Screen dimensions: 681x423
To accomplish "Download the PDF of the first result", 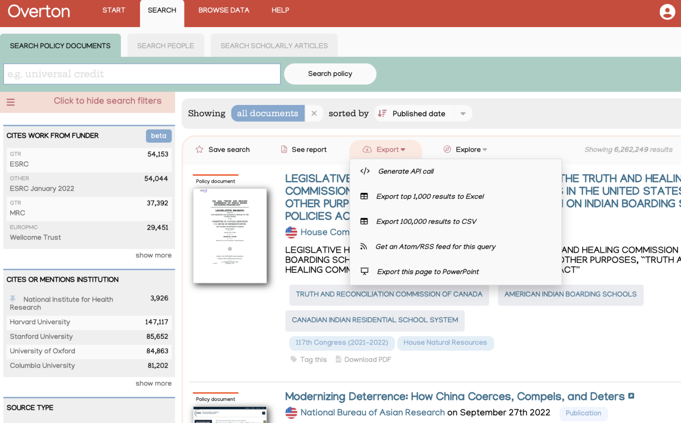I will (x=363, y=359).
